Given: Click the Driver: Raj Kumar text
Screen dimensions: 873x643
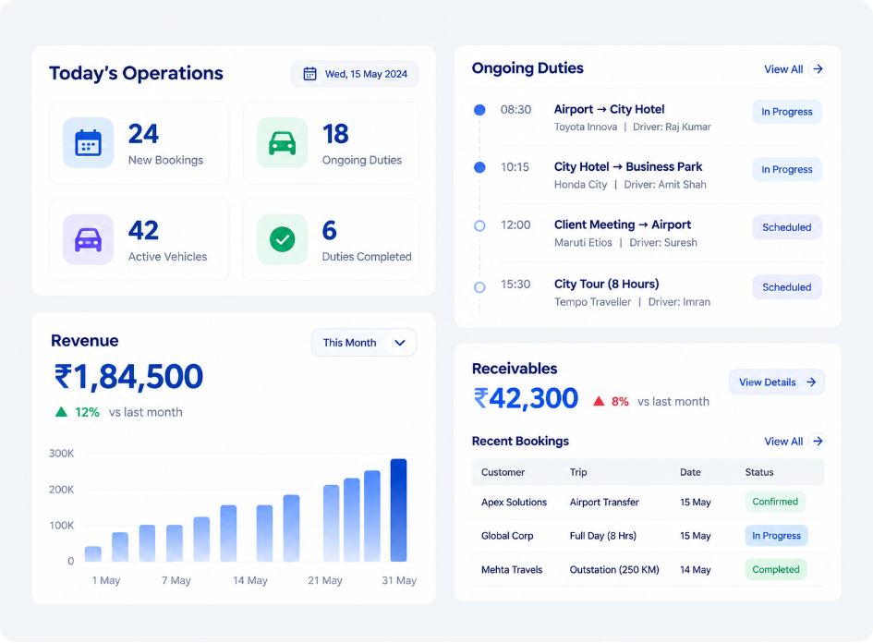Looking at the screenshot, I should point(672,127).
